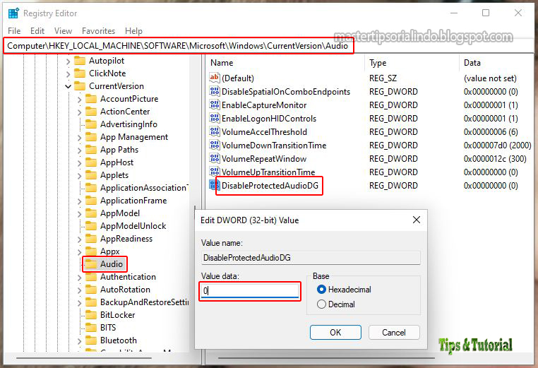Select the AutoRotation key

coord(125,290)
